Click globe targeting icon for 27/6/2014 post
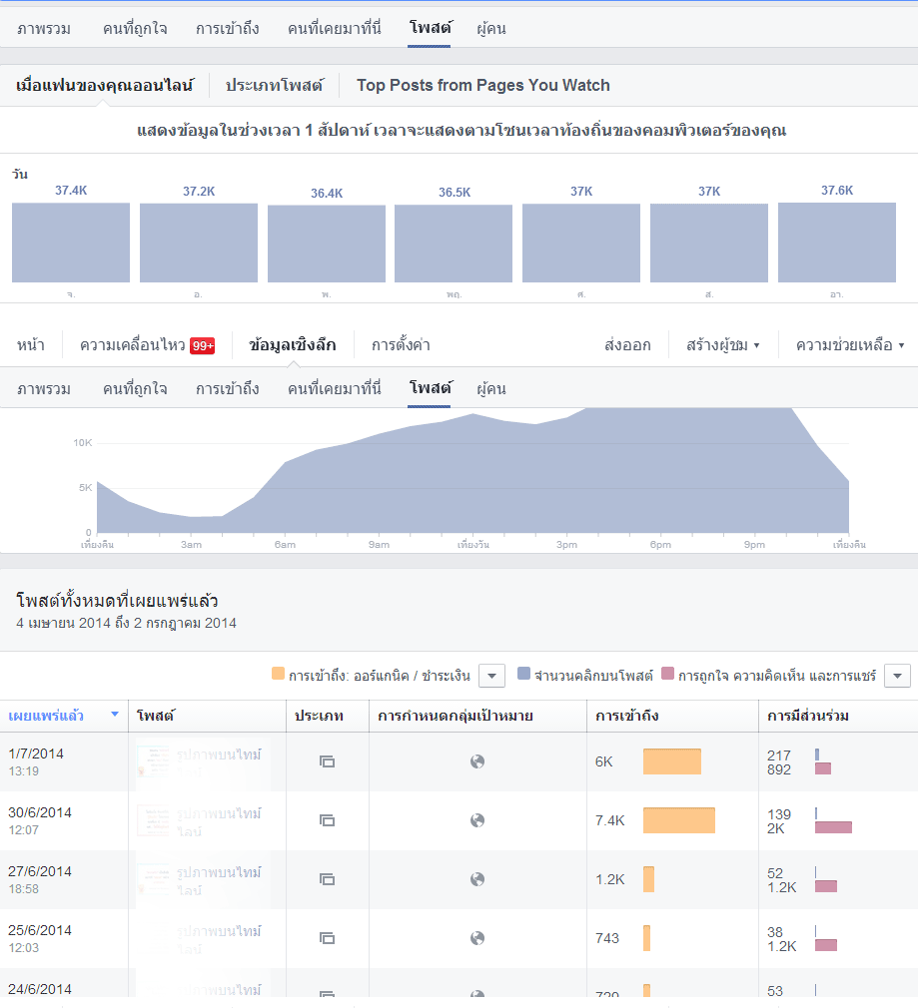This screenshot has width=918, height=1008. pos(477,879)
